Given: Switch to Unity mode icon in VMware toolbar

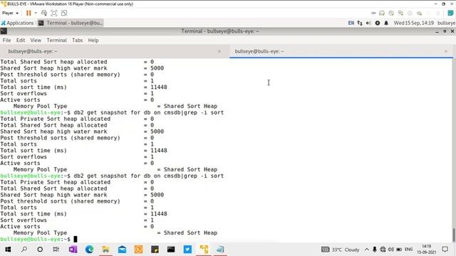Looking at the screenshot, I should pos(64,13).
